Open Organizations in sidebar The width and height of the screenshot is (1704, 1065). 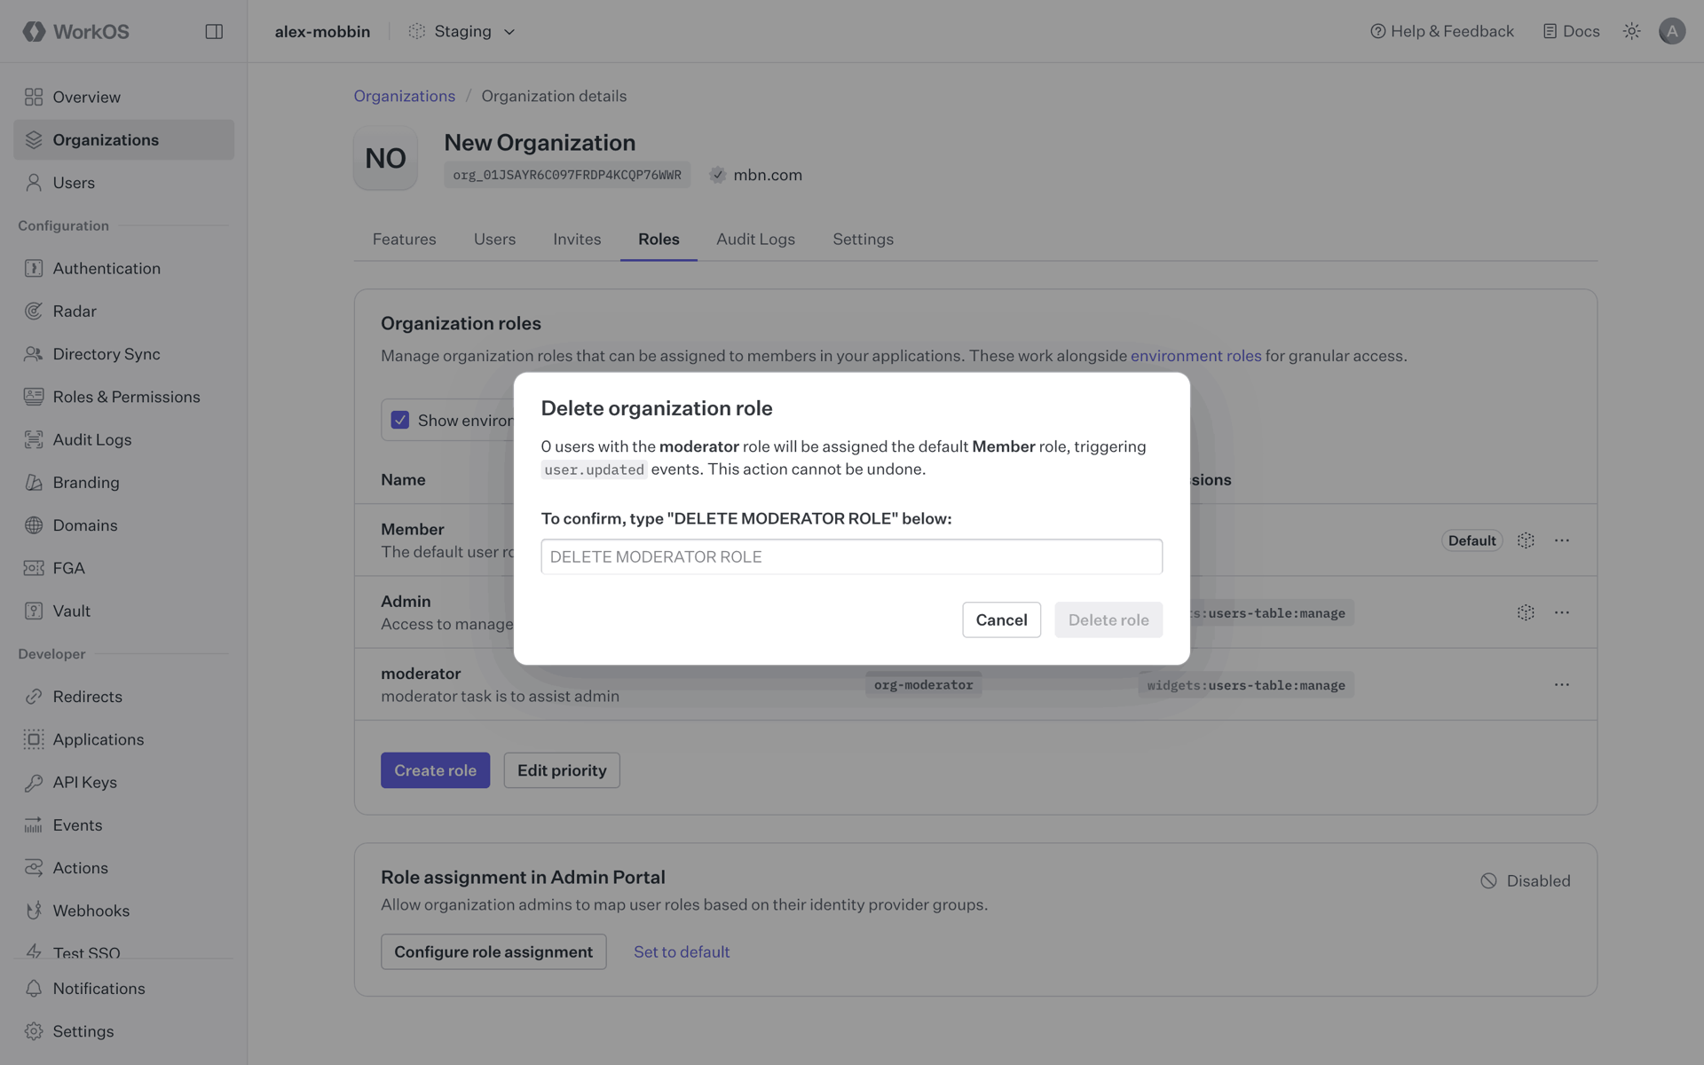(x=123, y=139)
